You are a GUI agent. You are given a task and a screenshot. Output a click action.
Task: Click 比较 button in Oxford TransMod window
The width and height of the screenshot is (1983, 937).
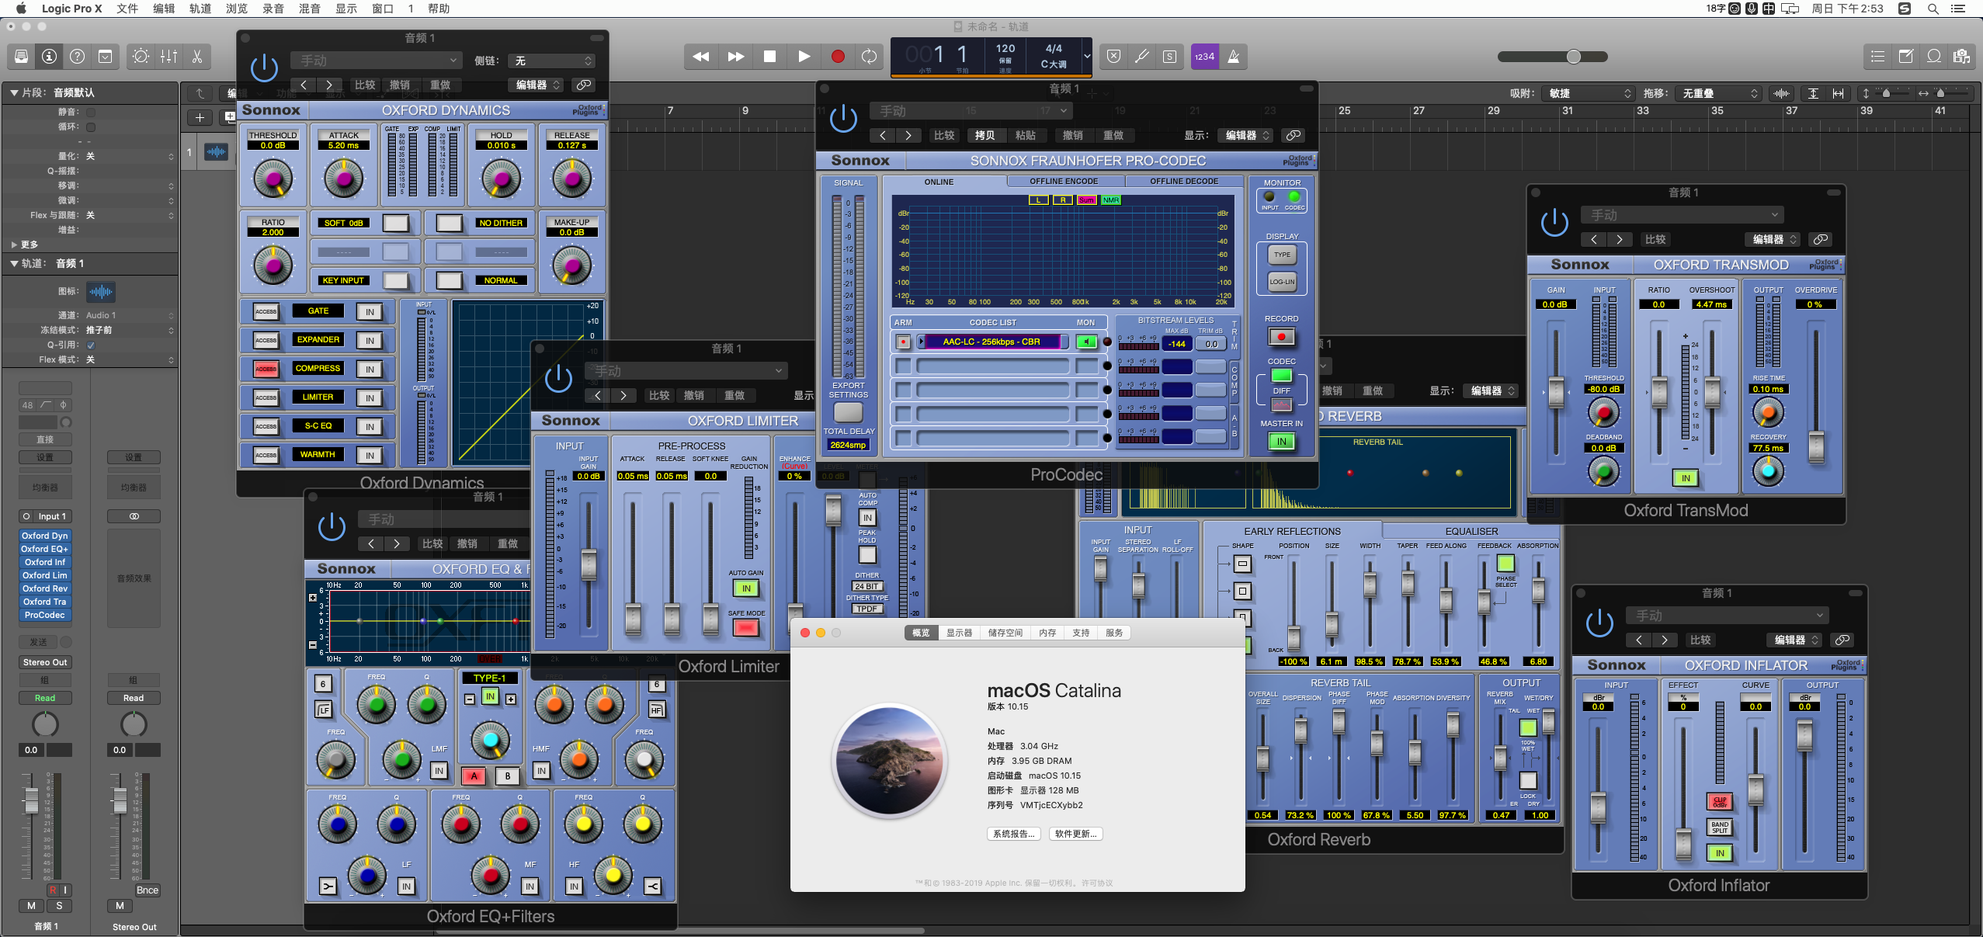[1655, 239]
